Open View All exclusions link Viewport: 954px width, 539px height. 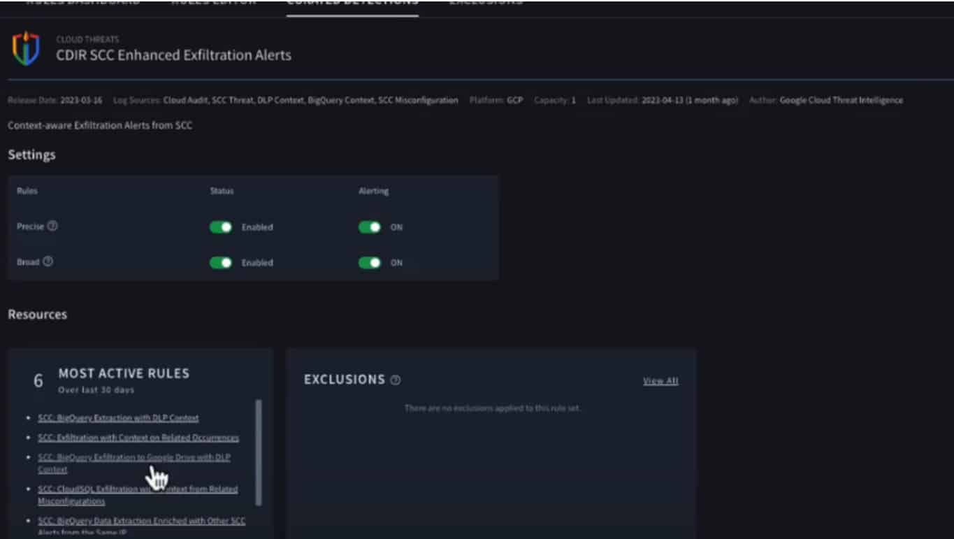[660, 381]
